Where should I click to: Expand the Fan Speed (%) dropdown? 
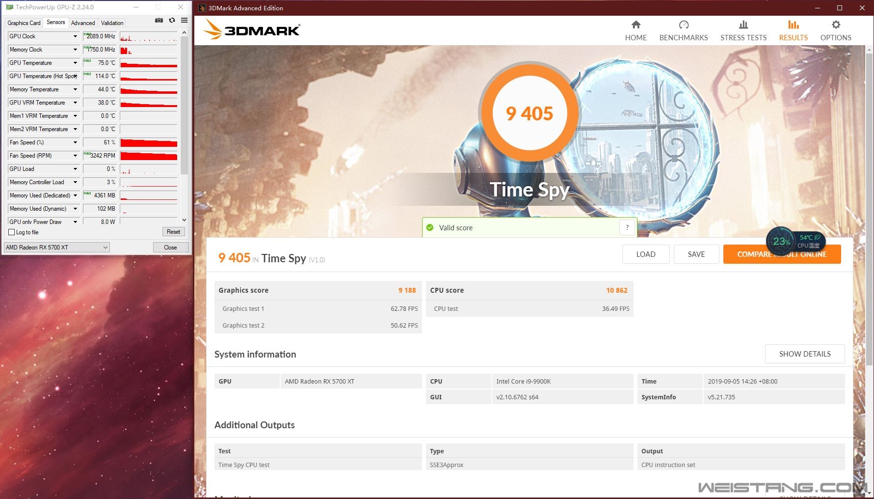(75, 142)
